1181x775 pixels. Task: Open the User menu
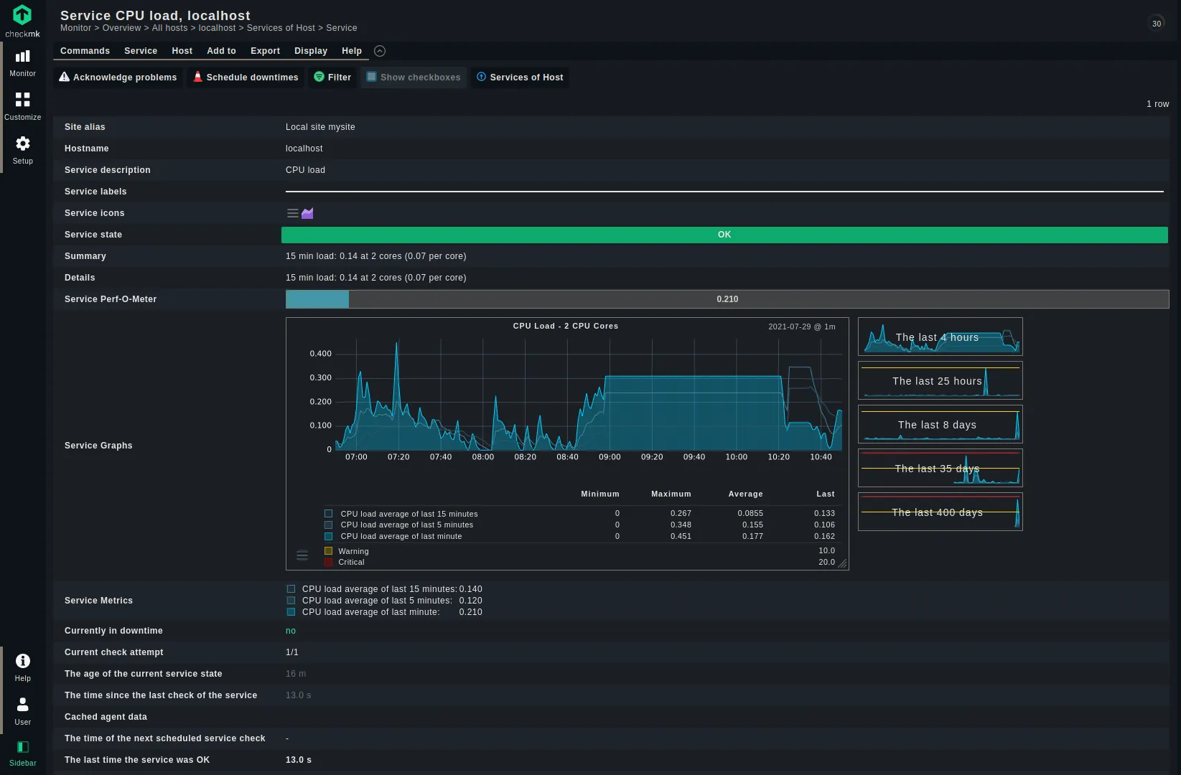tap(22, 711)
